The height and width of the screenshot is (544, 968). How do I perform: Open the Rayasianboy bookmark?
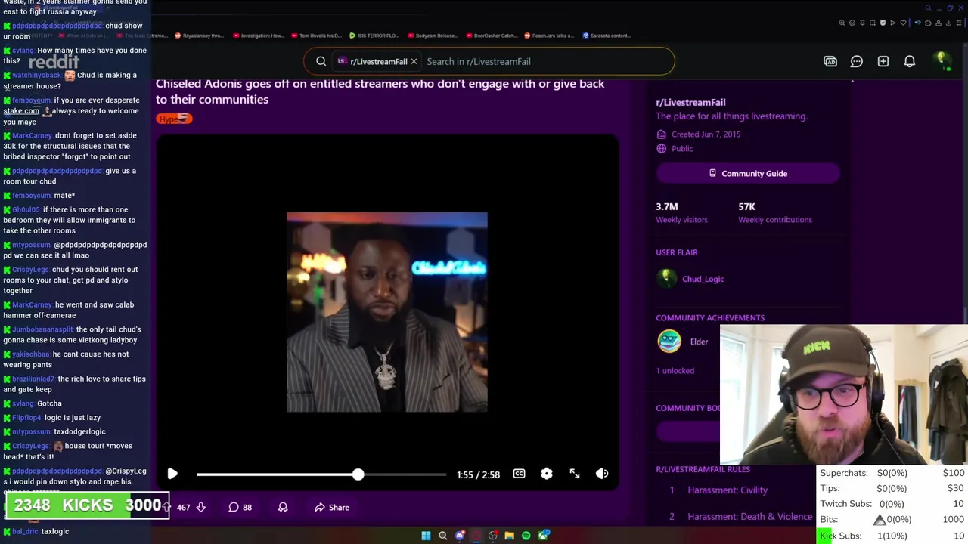pos(200,36)
